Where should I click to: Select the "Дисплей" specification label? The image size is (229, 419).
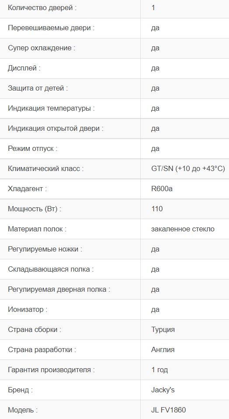24,68
